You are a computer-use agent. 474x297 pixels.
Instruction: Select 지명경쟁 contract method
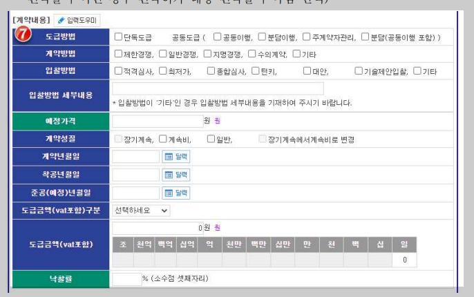coord(207,54)
